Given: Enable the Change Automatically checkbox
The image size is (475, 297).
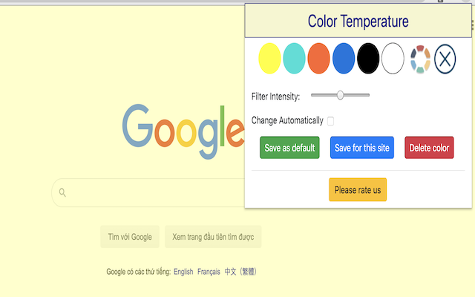Looking at the screenshot, I should [330, 121].
